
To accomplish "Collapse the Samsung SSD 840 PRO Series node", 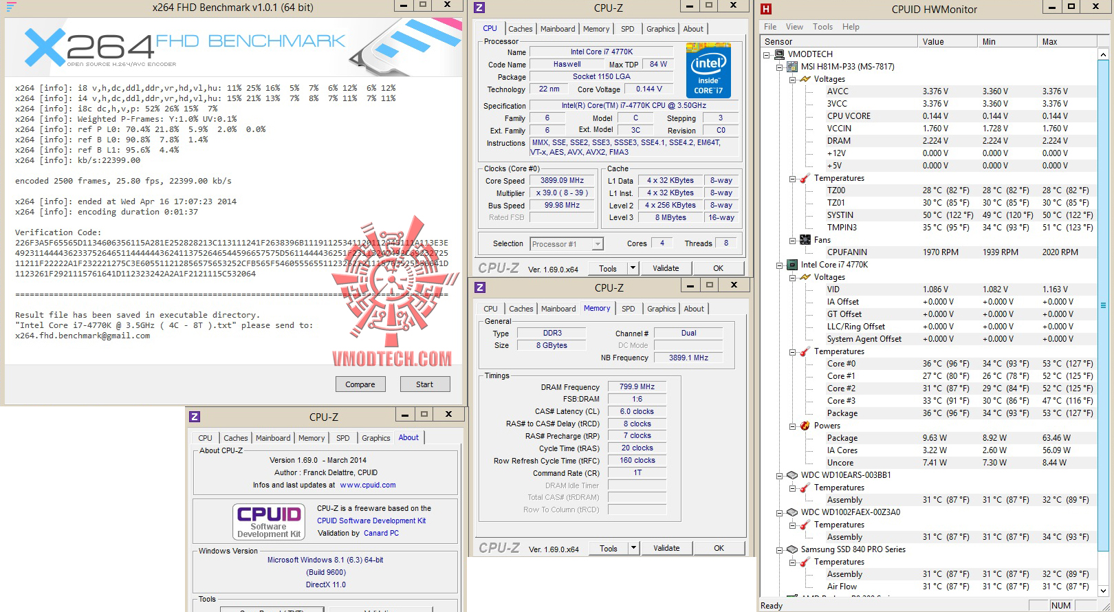I will [780, 549].
